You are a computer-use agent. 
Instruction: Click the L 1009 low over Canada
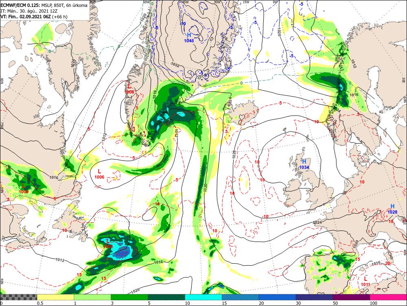coord(24,189)
